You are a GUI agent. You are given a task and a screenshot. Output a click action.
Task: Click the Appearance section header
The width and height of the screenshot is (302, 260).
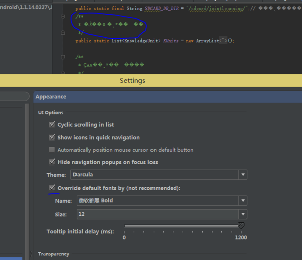[168, 97]
